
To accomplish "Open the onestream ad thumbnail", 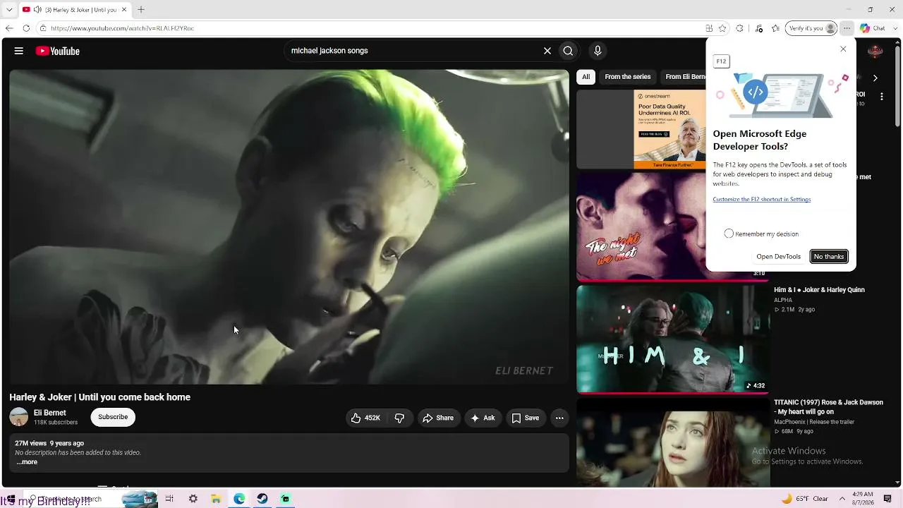I will pyautogui.click(x=641, y=130).
